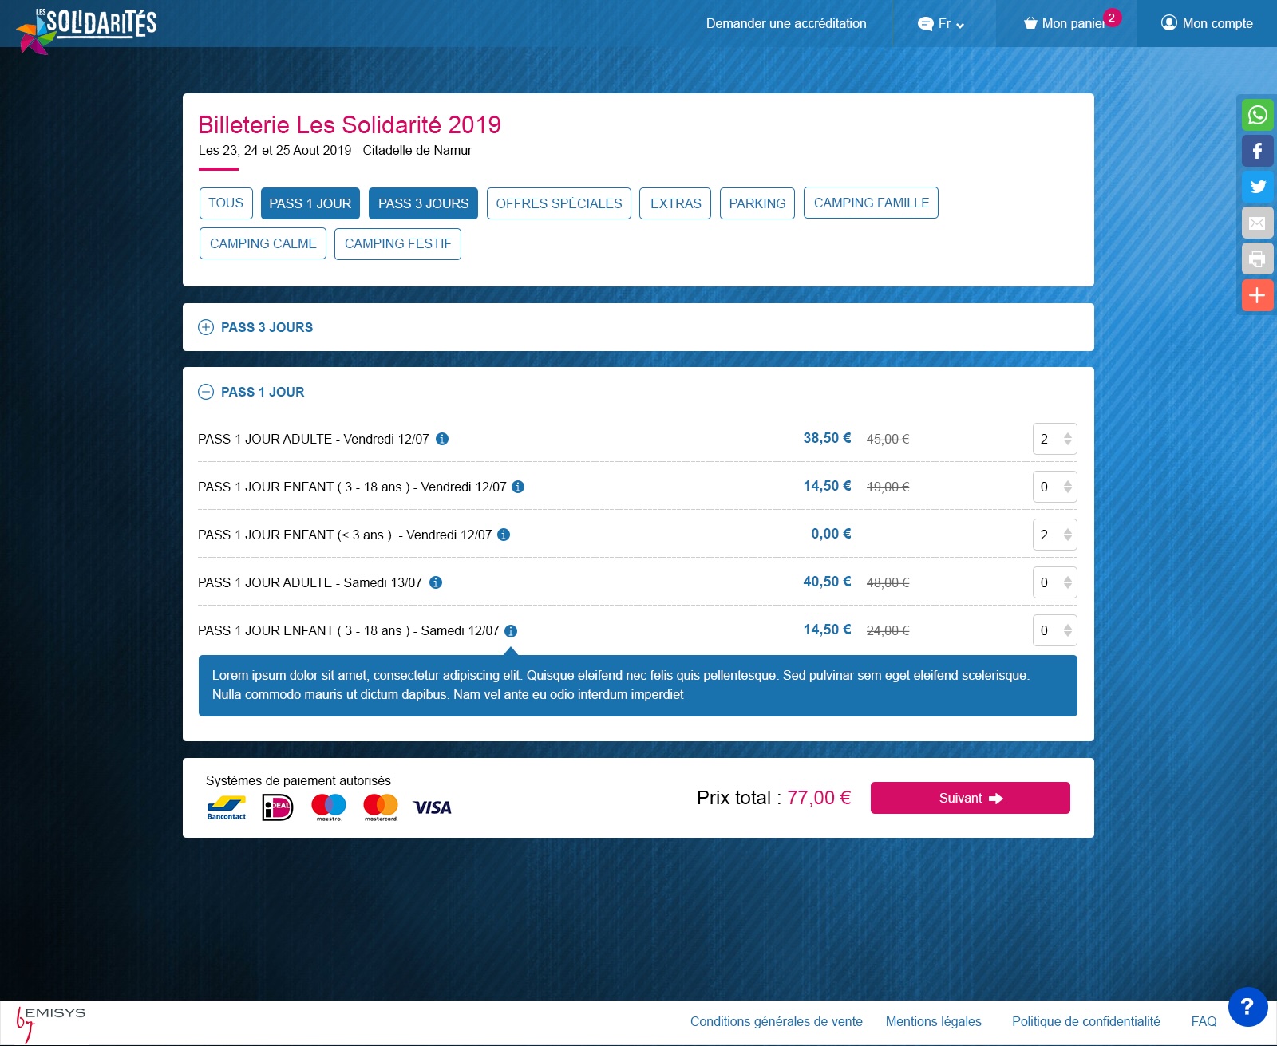Image resolution: width=1277 pixels, height=1046 pixels.
Task: Select the TOUS filter
Action: tap(226, 203)
